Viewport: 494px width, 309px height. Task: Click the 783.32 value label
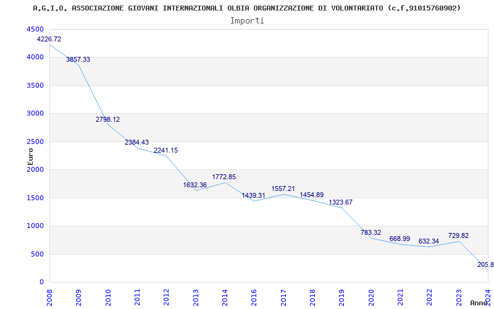pos(371,233)
